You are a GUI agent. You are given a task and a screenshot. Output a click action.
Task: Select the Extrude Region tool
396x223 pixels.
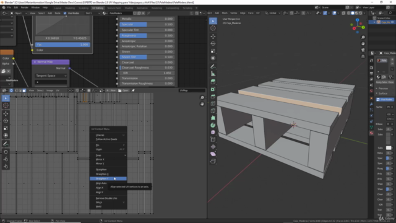213,82
